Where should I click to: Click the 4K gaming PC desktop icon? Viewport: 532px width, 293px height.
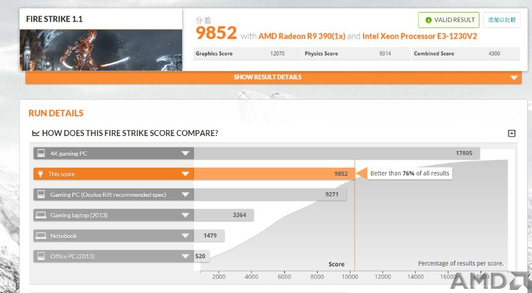[x=41, y=153]
